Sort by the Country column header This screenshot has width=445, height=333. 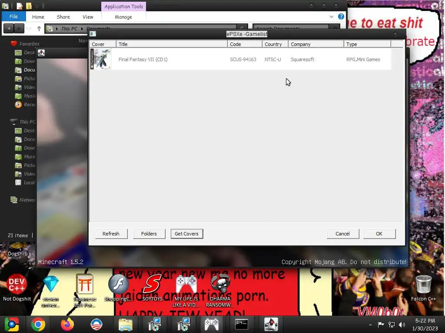pos(275,44)
